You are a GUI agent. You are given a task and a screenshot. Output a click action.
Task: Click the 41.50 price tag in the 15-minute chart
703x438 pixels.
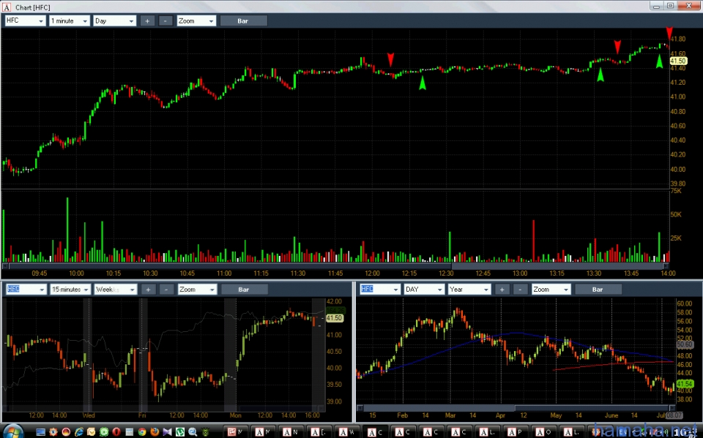pos(335,318)
